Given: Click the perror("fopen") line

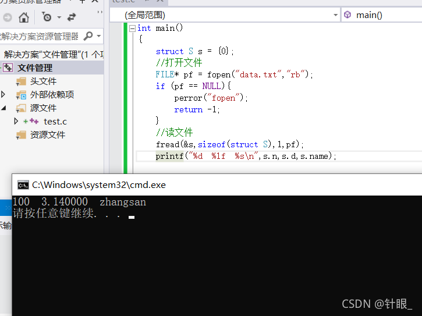Looking at the screenshot, I should (211, 98).
